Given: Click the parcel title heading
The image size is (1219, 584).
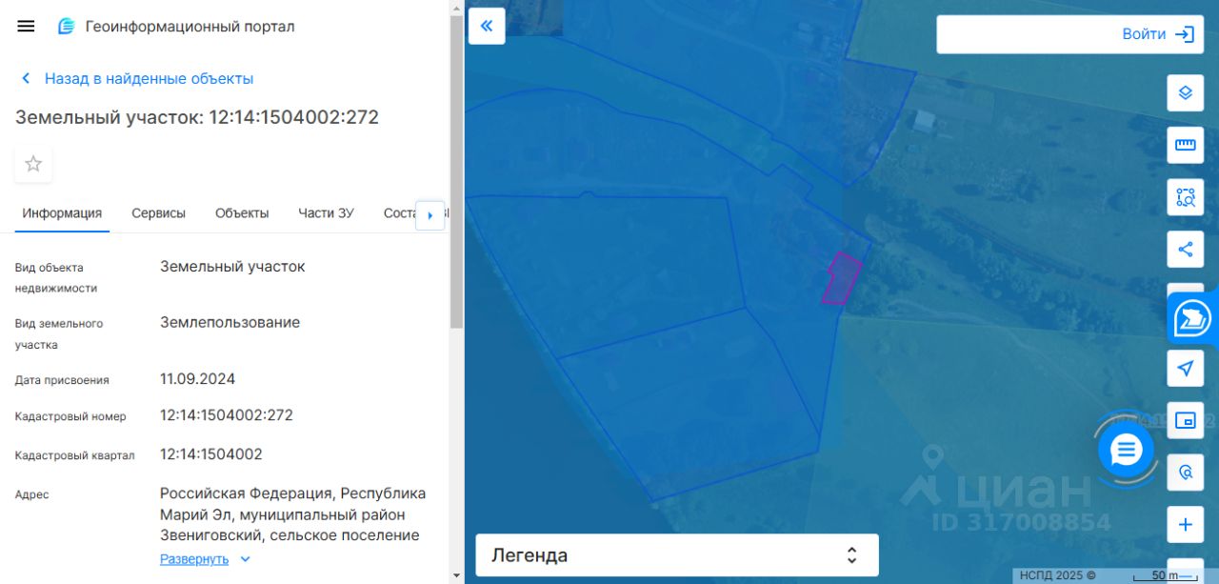Looking at the screenshot, I should coord(197,117).
